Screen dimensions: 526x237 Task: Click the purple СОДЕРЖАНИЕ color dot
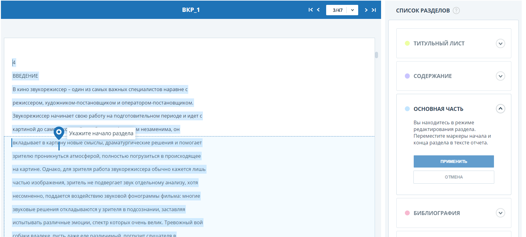(407, 76)
